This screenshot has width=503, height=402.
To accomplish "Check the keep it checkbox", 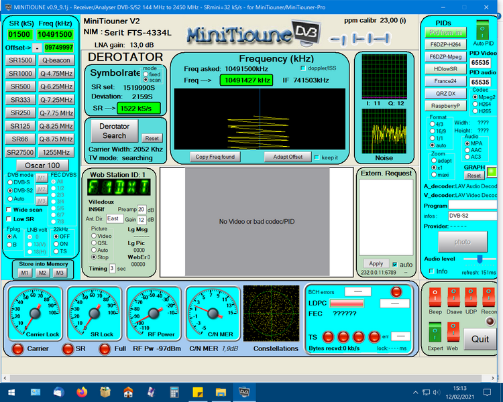I will point(317,157).
